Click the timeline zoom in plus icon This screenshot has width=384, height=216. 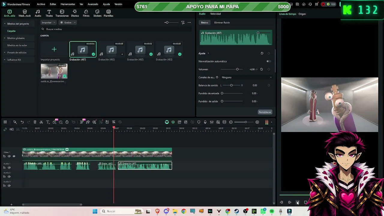pyautogui.click(x=257, y=122)
